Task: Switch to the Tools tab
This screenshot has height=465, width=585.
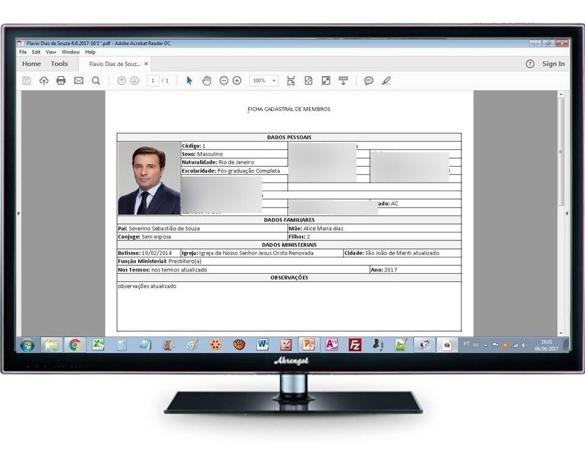Action: pyautogui.click(x=59, y=64)
